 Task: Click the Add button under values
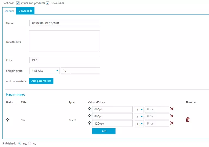pos(104,131)
